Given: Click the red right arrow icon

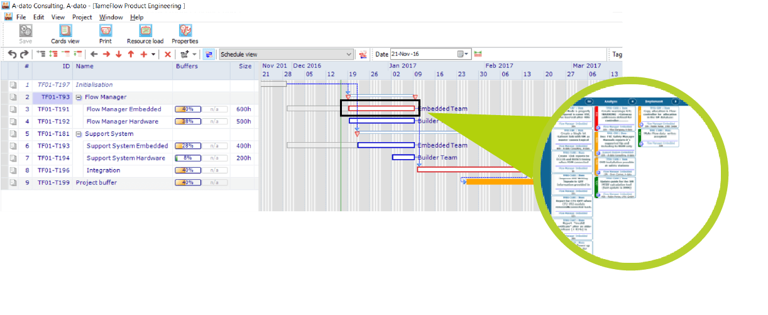Looking at the screenshot, I should click(106, 55).
